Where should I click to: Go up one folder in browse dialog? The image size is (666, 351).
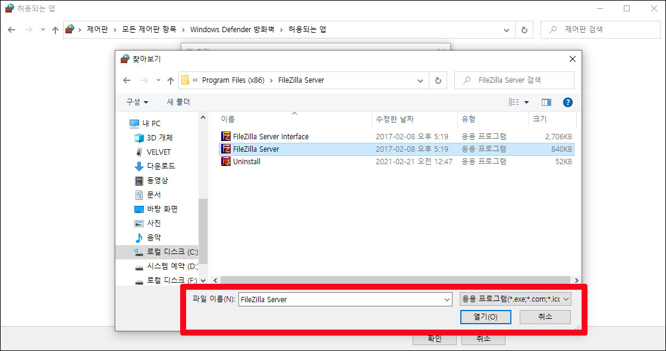coord(170,80)
